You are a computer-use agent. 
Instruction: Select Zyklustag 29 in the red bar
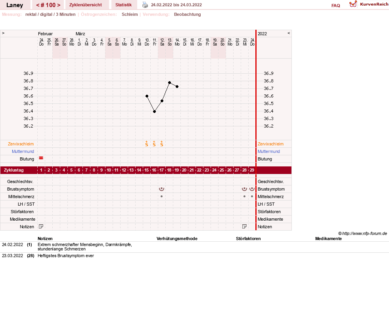click(252, 170)
